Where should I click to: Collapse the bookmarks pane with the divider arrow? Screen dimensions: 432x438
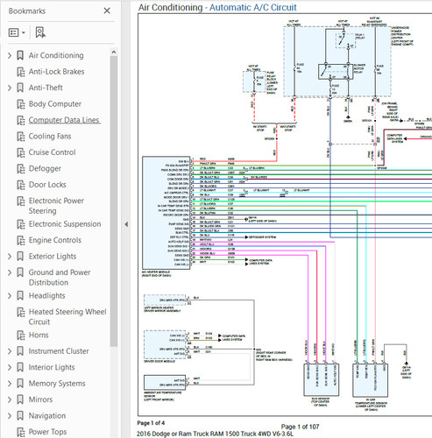click(126, 224)
